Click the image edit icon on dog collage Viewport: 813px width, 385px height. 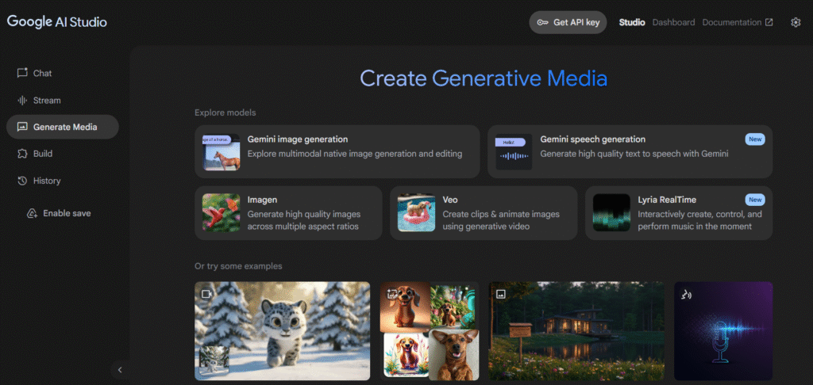(392, 293)
